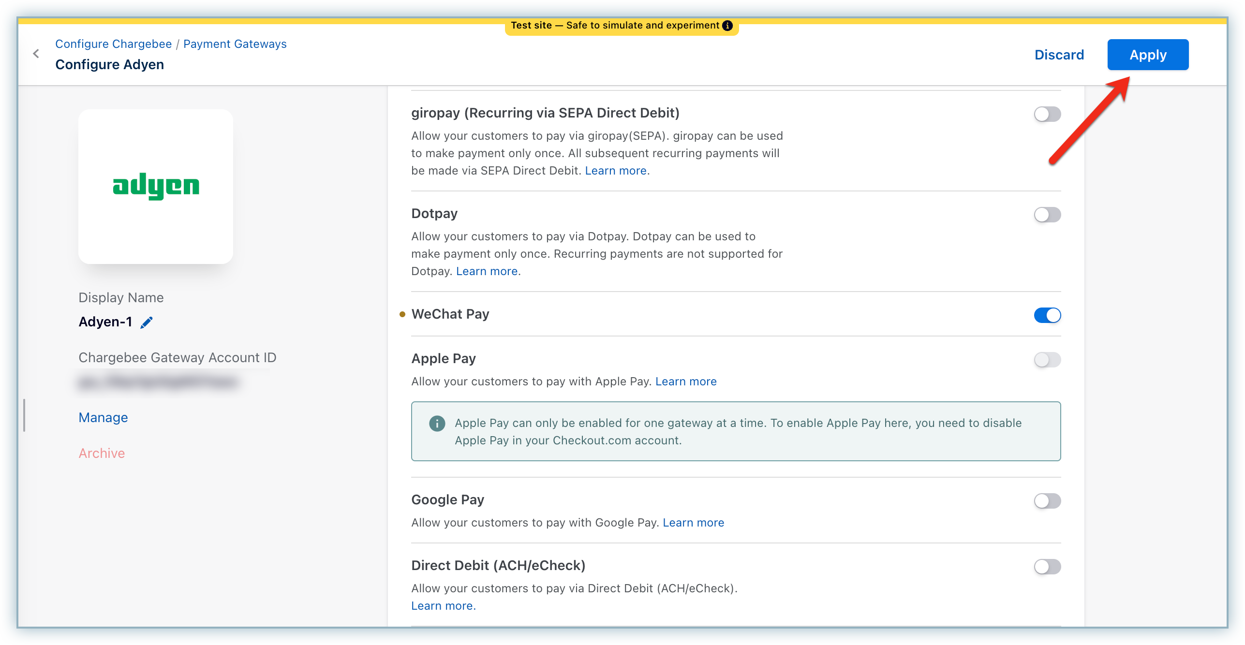Edit the Adyen-1 display name pencil
Screen dimensions: 1245x645
(147, 322)
